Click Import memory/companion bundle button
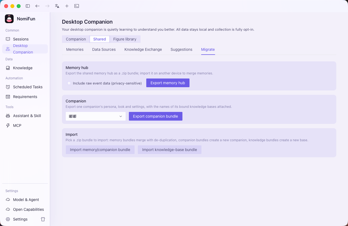The height and width of the screenshot is (226, 348). (100, 150)
